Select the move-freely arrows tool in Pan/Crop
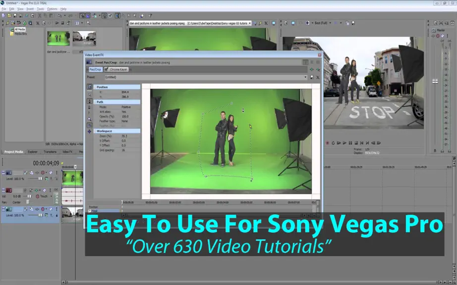 (x=90, y=132)
